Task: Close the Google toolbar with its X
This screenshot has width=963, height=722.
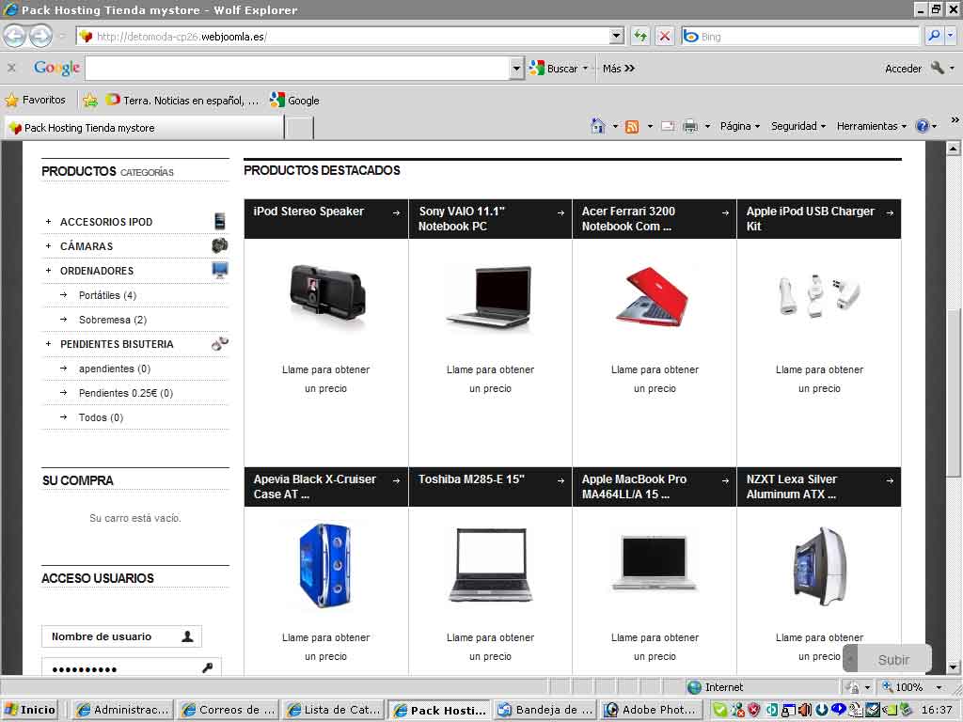Action: coord(11,68)
